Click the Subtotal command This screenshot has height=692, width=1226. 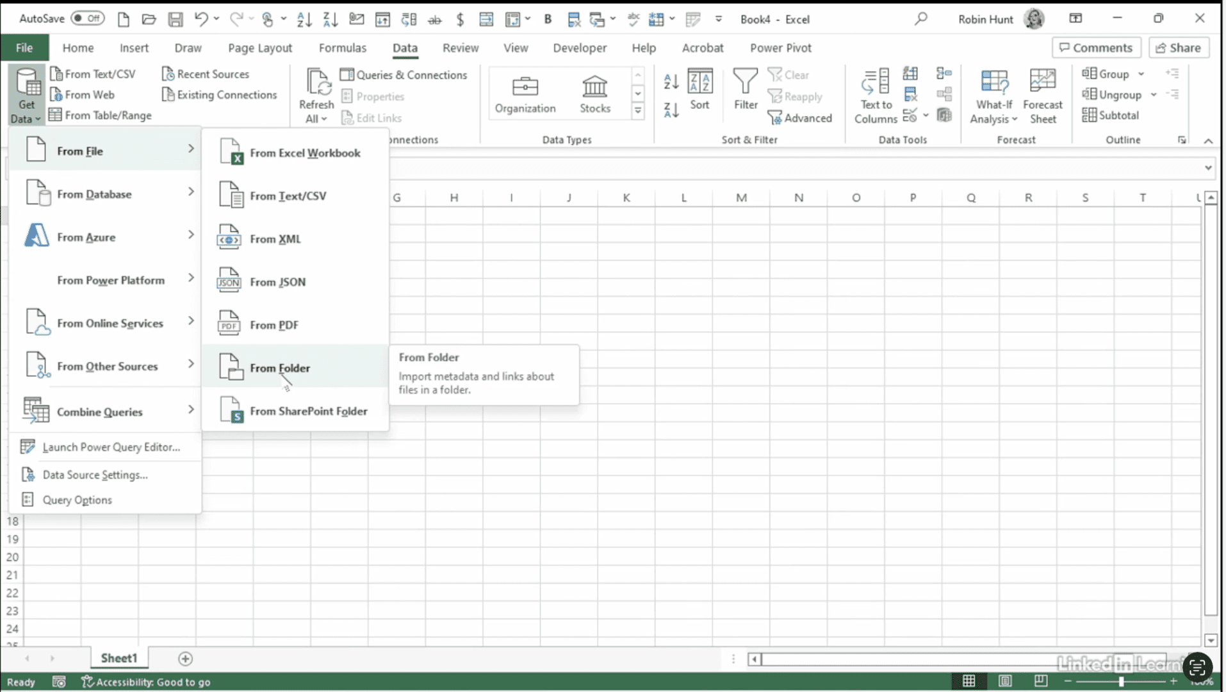pos(1111,115)
